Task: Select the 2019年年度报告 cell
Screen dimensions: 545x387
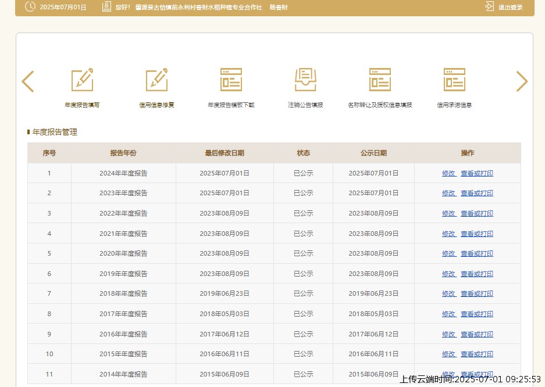Action: click(x=123, y=274)
